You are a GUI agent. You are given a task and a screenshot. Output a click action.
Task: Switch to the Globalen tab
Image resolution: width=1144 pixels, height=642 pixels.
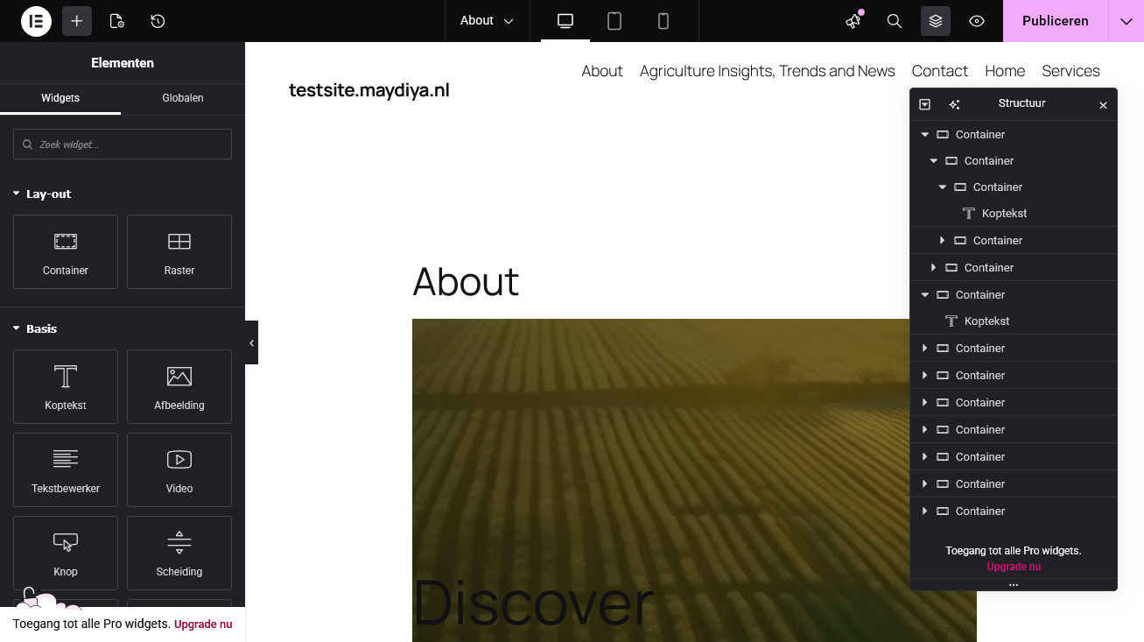coord(183,98)
